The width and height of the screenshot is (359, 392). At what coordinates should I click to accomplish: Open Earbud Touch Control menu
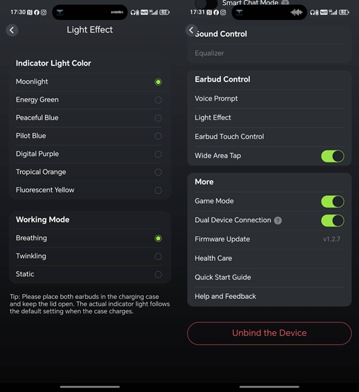[x=269, y=137]
